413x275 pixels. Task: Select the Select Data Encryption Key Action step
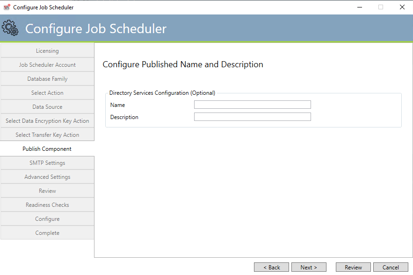tap(47, 120)
